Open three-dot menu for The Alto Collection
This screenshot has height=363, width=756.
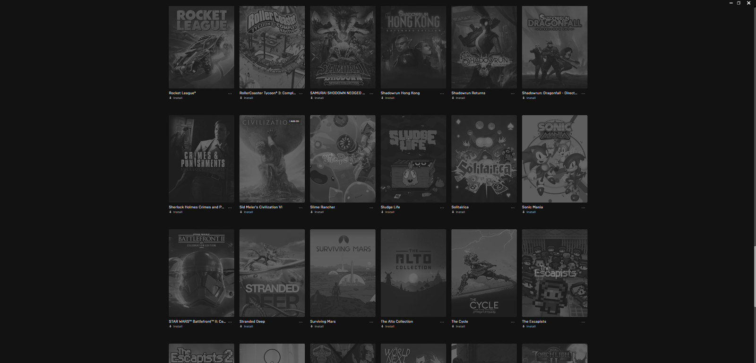(x=442, y=322)
